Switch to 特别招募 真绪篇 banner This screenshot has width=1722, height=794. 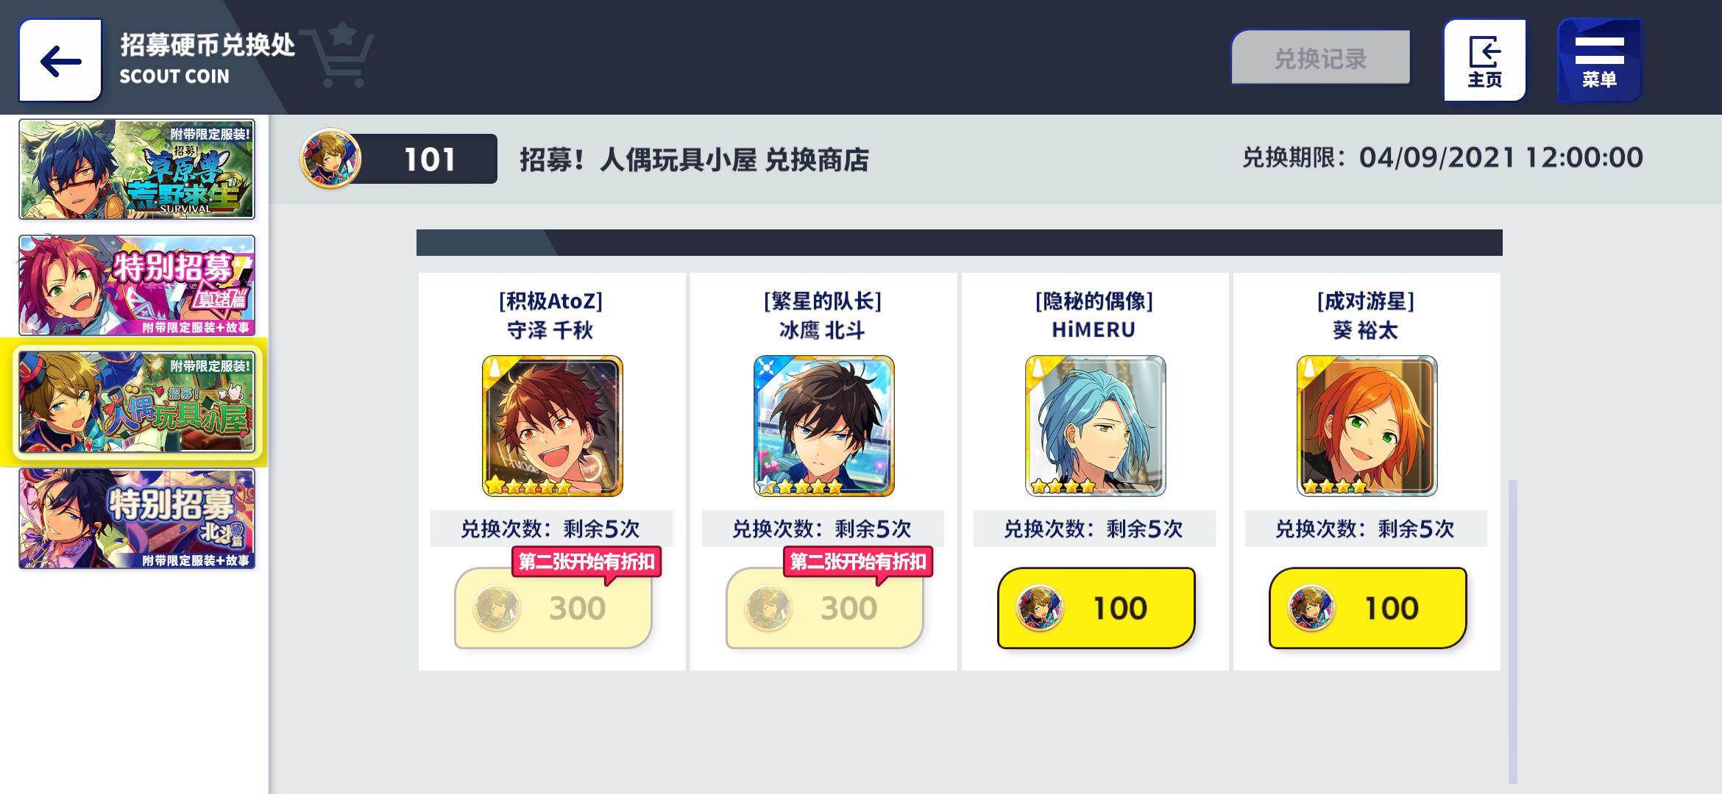pyautogui.click(x=137, y=285)
